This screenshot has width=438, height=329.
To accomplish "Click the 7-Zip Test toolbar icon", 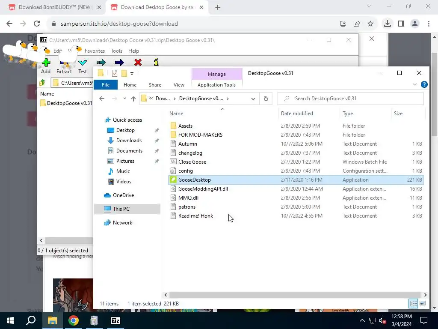I will point(83,63).
